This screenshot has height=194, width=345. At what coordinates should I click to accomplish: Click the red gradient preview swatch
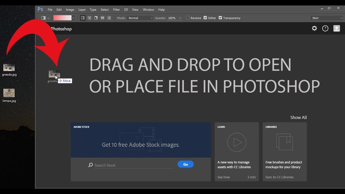pos(63,18)
